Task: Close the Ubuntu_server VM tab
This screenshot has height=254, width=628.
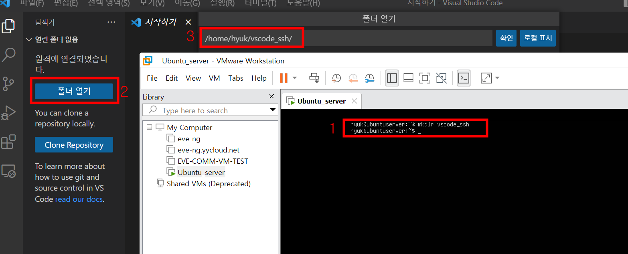Action: pyautogui.click(x=354, y=101)
